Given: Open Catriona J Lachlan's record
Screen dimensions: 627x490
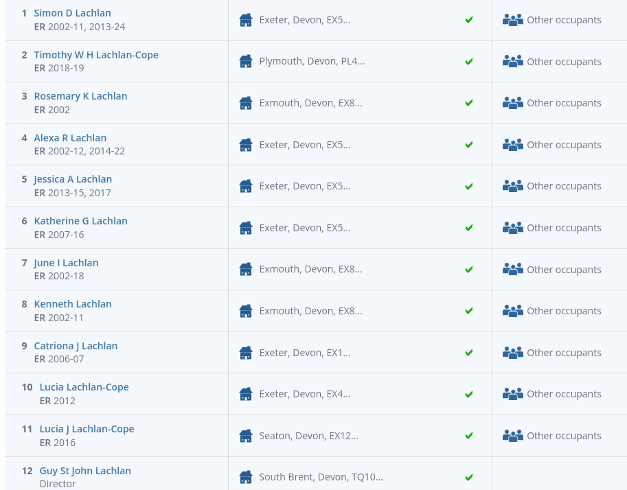Looking at the screenshot, I should coord(76,346).
